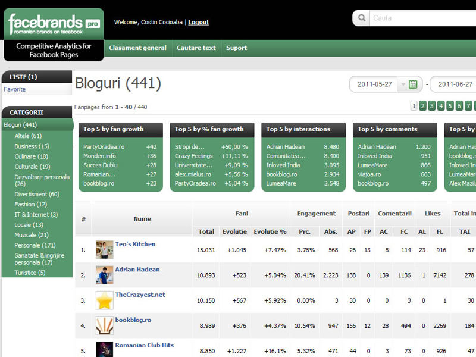Viewport: 476px width, 357px height.
Task: Click the 2011-06-27 end date field
Action: 455,84
